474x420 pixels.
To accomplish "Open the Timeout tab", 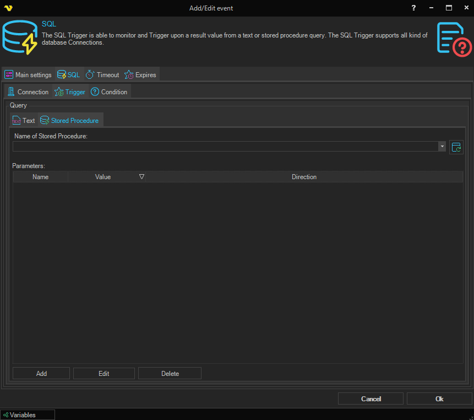I will tap(102, 75).
